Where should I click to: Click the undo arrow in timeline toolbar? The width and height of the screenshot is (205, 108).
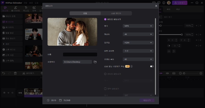[x=4, y=73]
